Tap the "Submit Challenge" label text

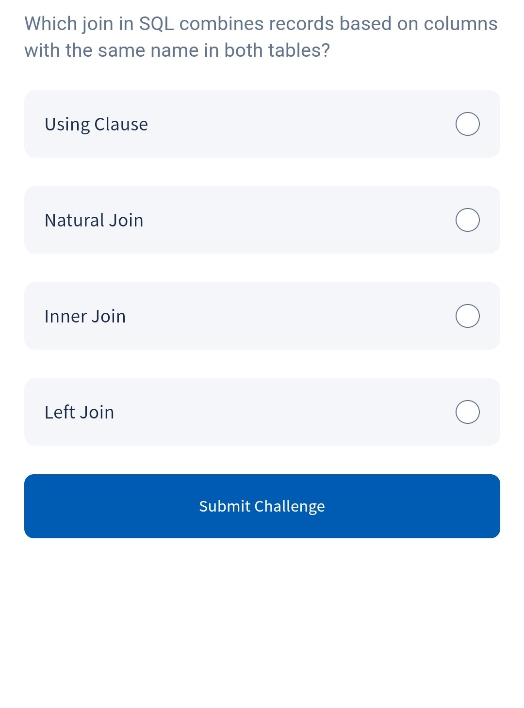coord(262,506)
